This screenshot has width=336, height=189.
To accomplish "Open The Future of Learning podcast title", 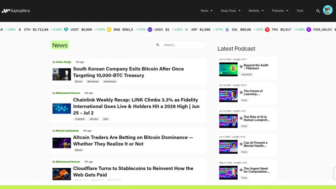I will [253, 92].
